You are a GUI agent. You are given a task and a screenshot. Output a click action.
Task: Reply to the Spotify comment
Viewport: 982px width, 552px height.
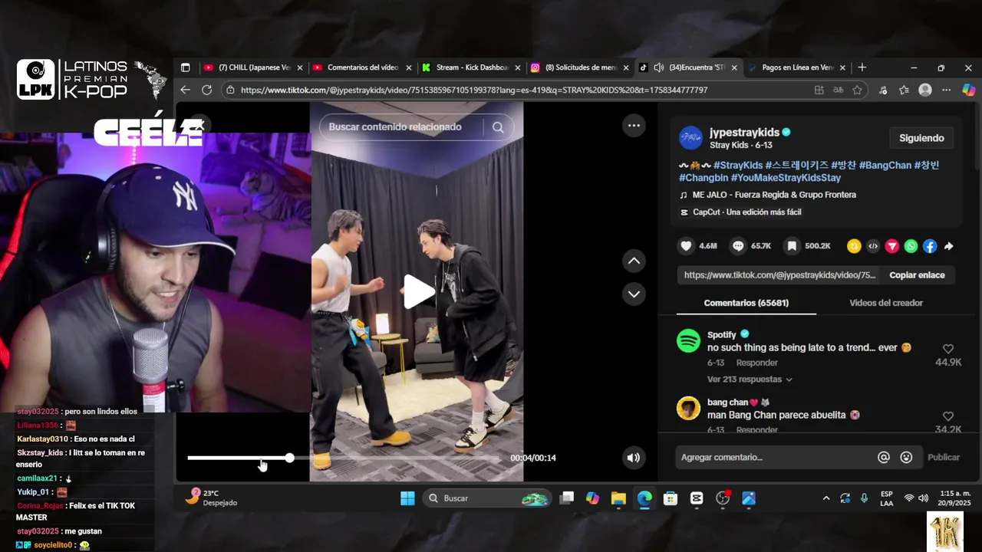click(756, 363)
